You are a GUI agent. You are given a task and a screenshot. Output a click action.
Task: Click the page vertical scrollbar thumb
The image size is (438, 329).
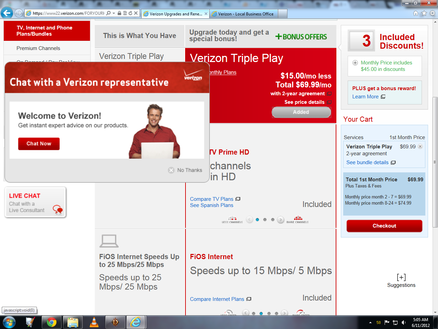click(435, 162)
